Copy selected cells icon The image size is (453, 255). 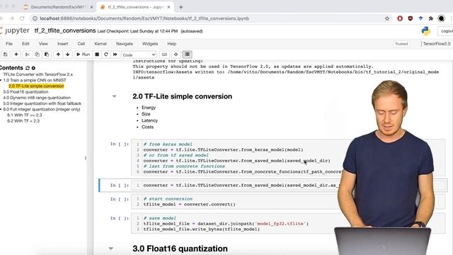click(x=37, y=55)
